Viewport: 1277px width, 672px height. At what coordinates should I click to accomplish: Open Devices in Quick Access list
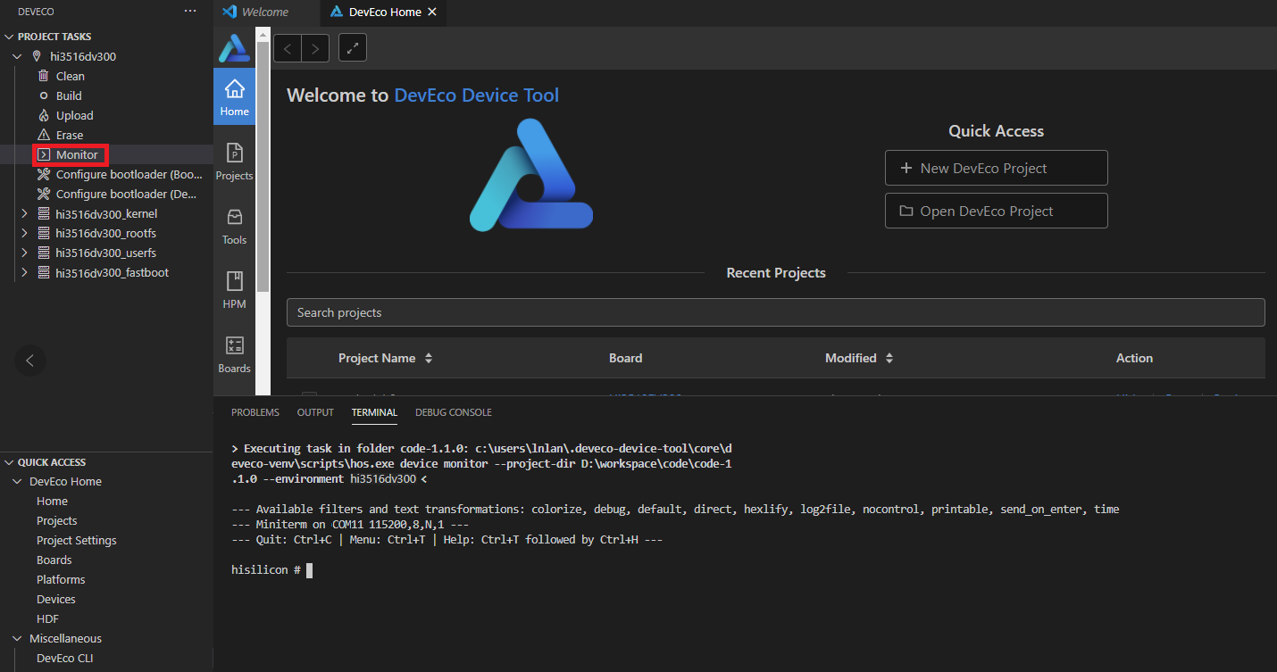56,599
